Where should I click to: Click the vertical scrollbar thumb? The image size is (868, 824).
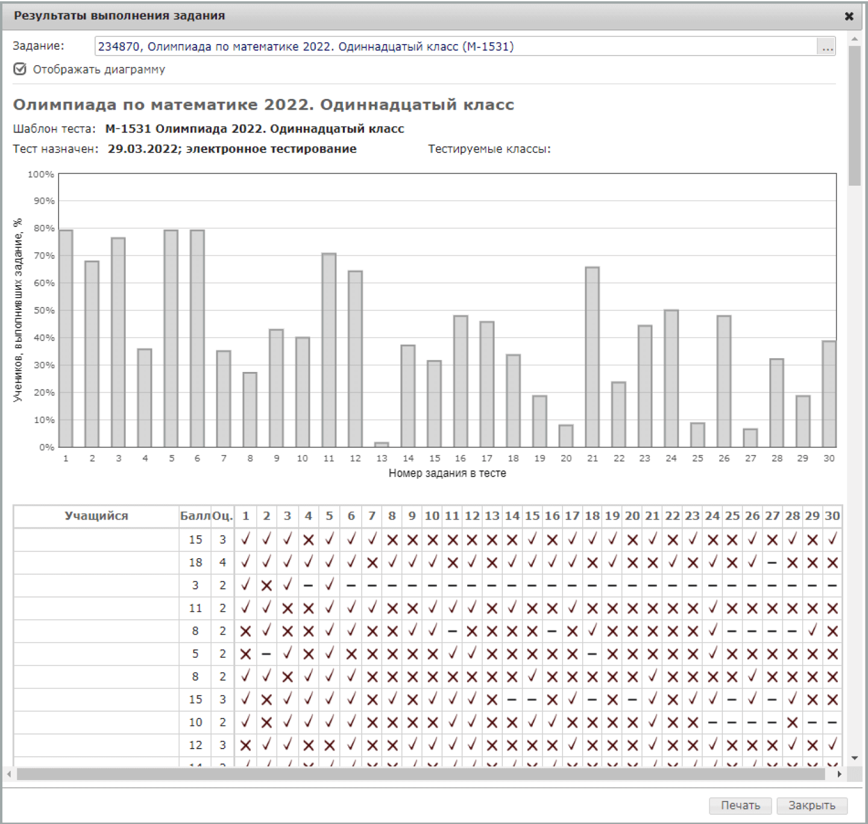click(854, 116)
